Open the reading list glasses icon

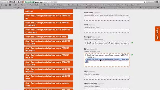[x=2, y=5]
